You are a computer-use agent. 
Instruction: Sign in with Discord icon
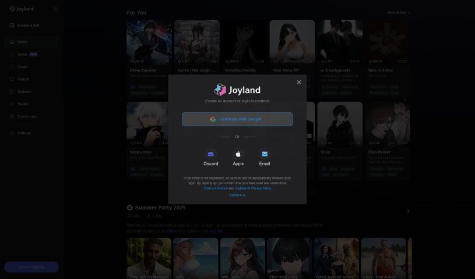click(211, 154)
